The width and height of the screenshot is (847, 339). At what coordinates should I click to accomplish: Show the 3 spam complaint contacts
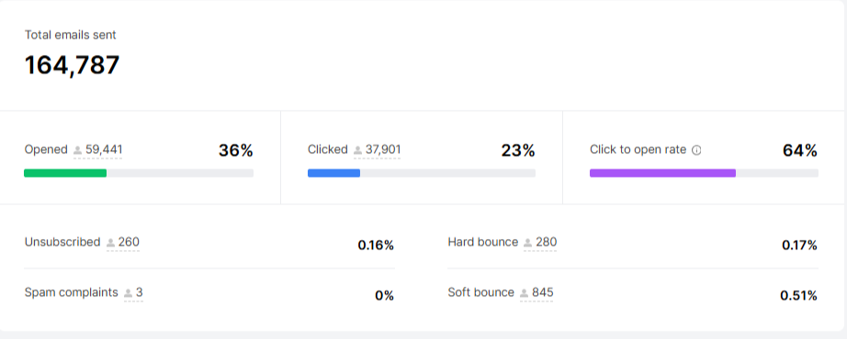coord(140,292)
